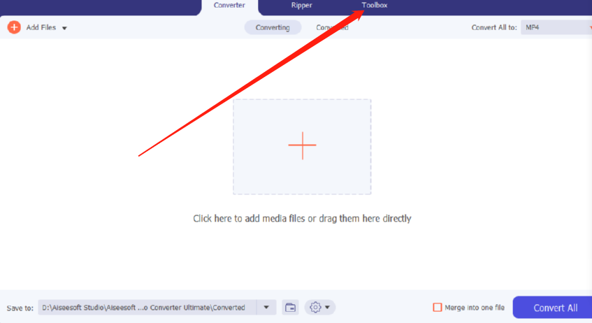
Task: Select the Converted sub-tab
Action: click(x=332, y=27)
